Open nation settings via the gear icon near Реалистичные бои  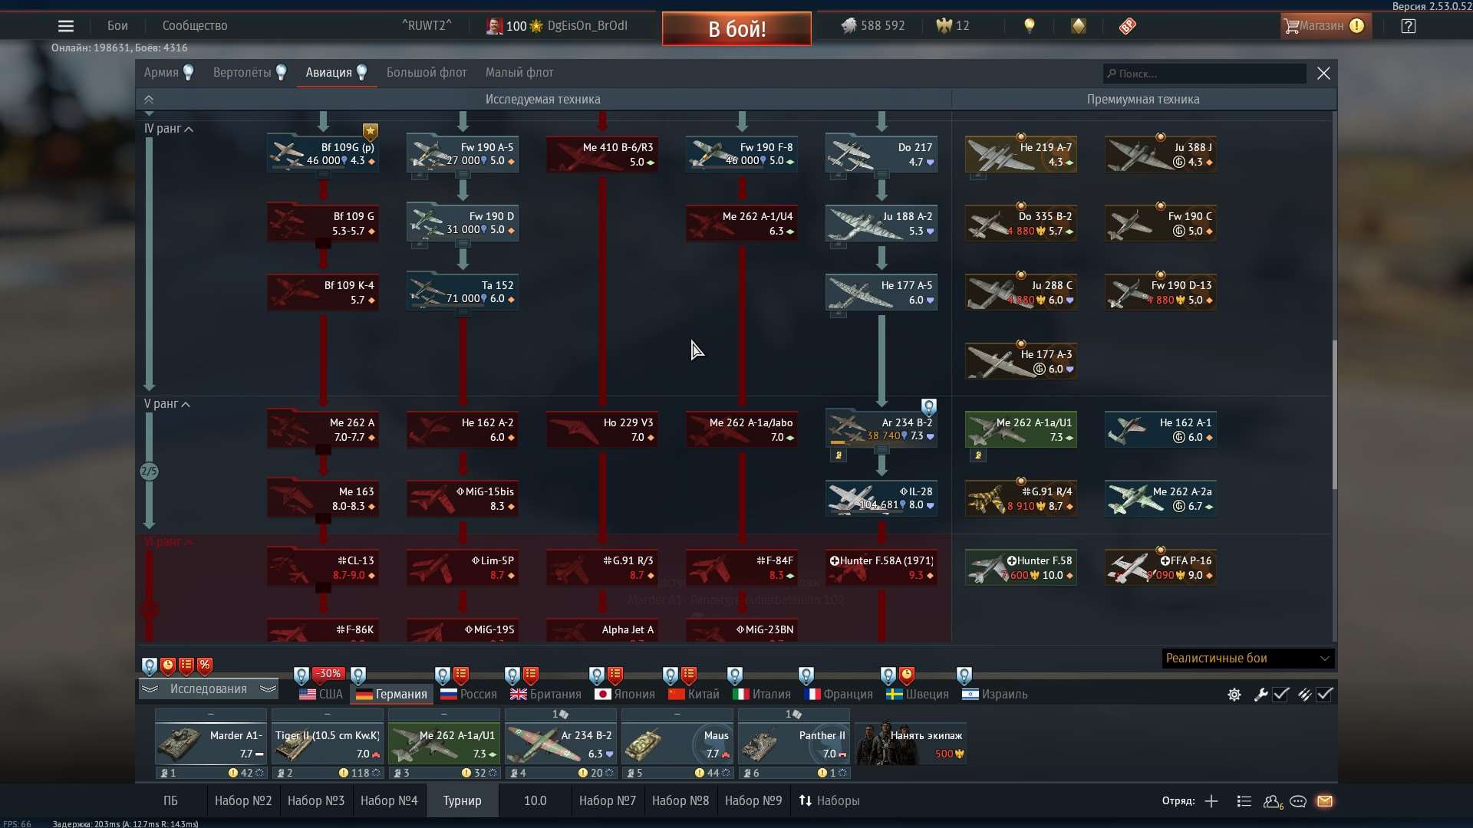[x=1233, y=695]
